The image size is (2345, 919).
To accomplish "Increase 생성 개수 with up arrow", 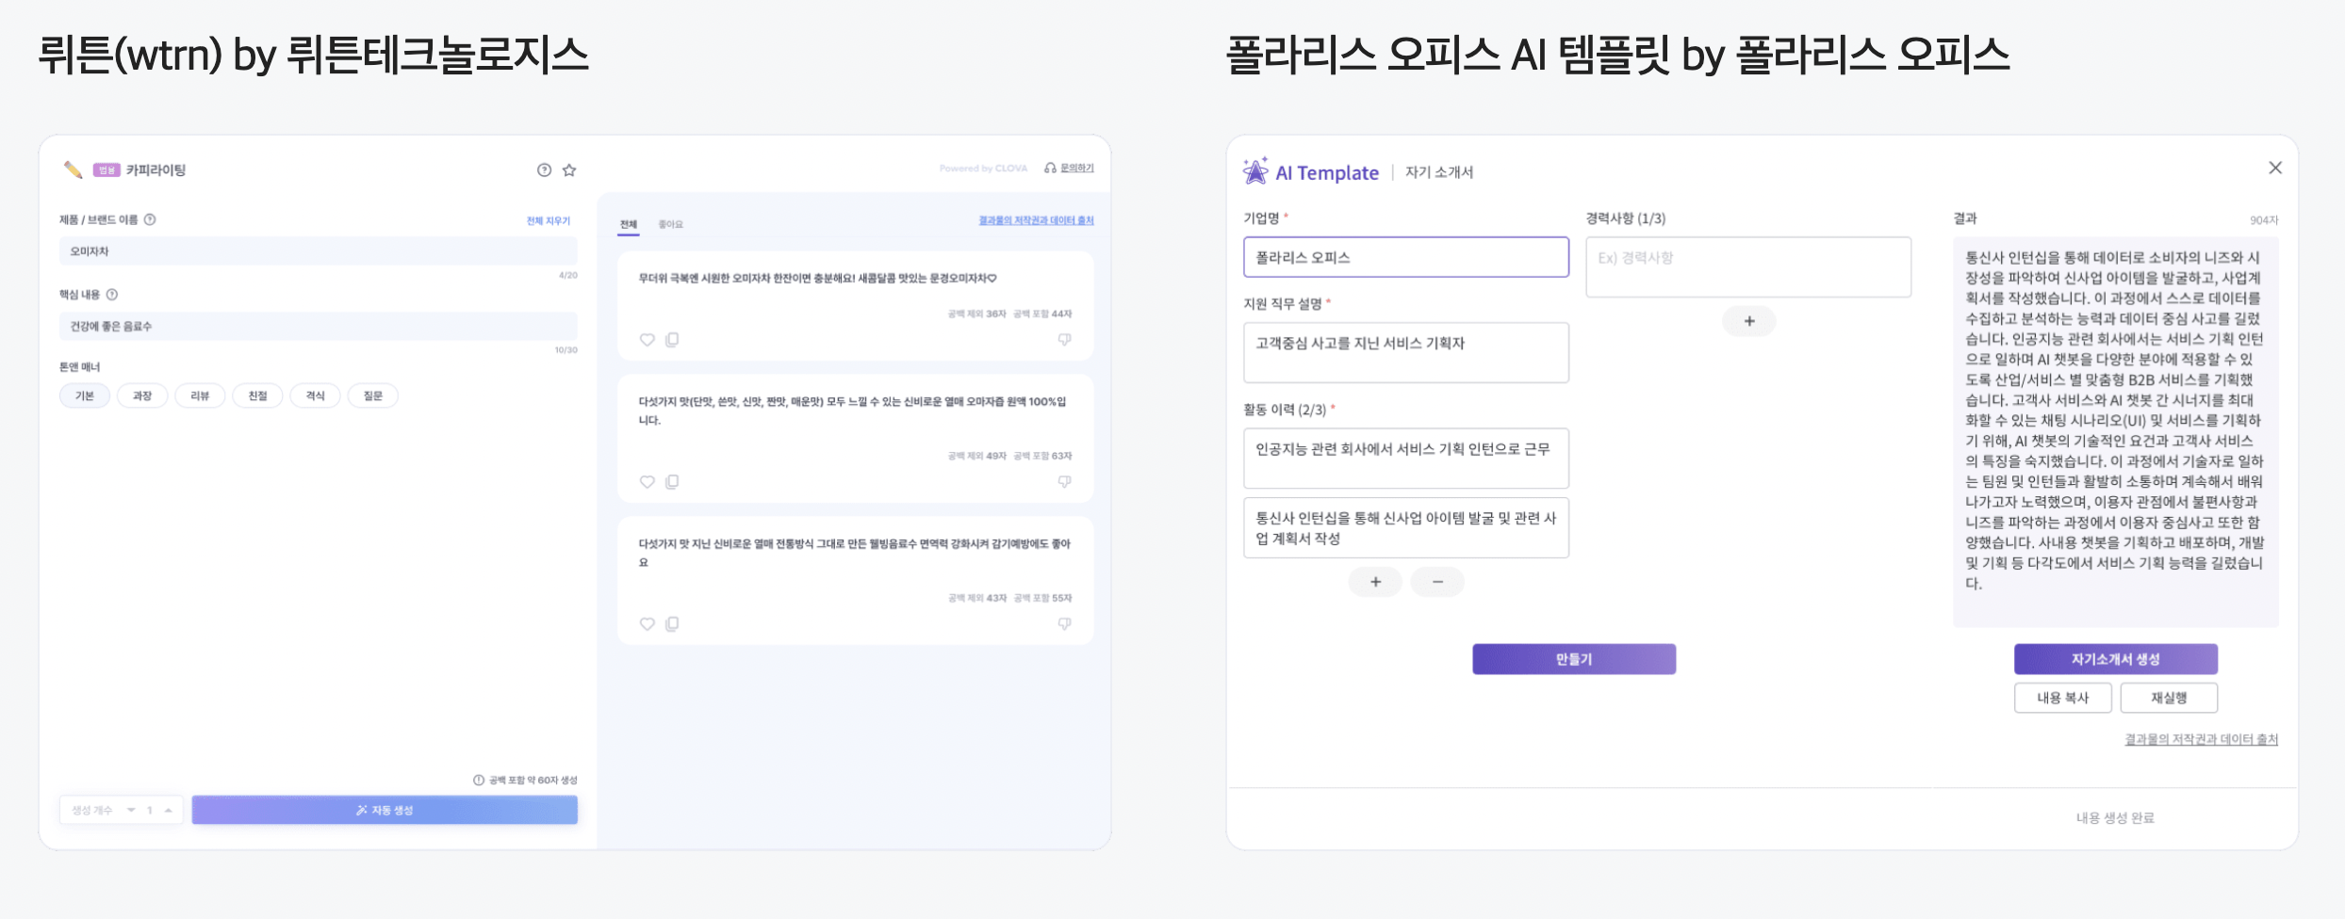I will tap(168, 810).
